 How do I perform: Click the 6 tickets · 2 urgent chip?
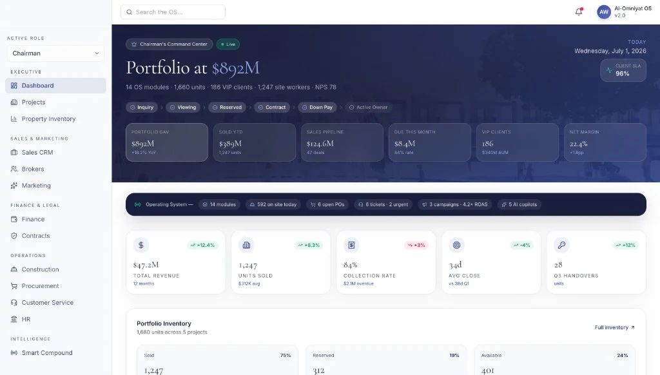point(383,204)
